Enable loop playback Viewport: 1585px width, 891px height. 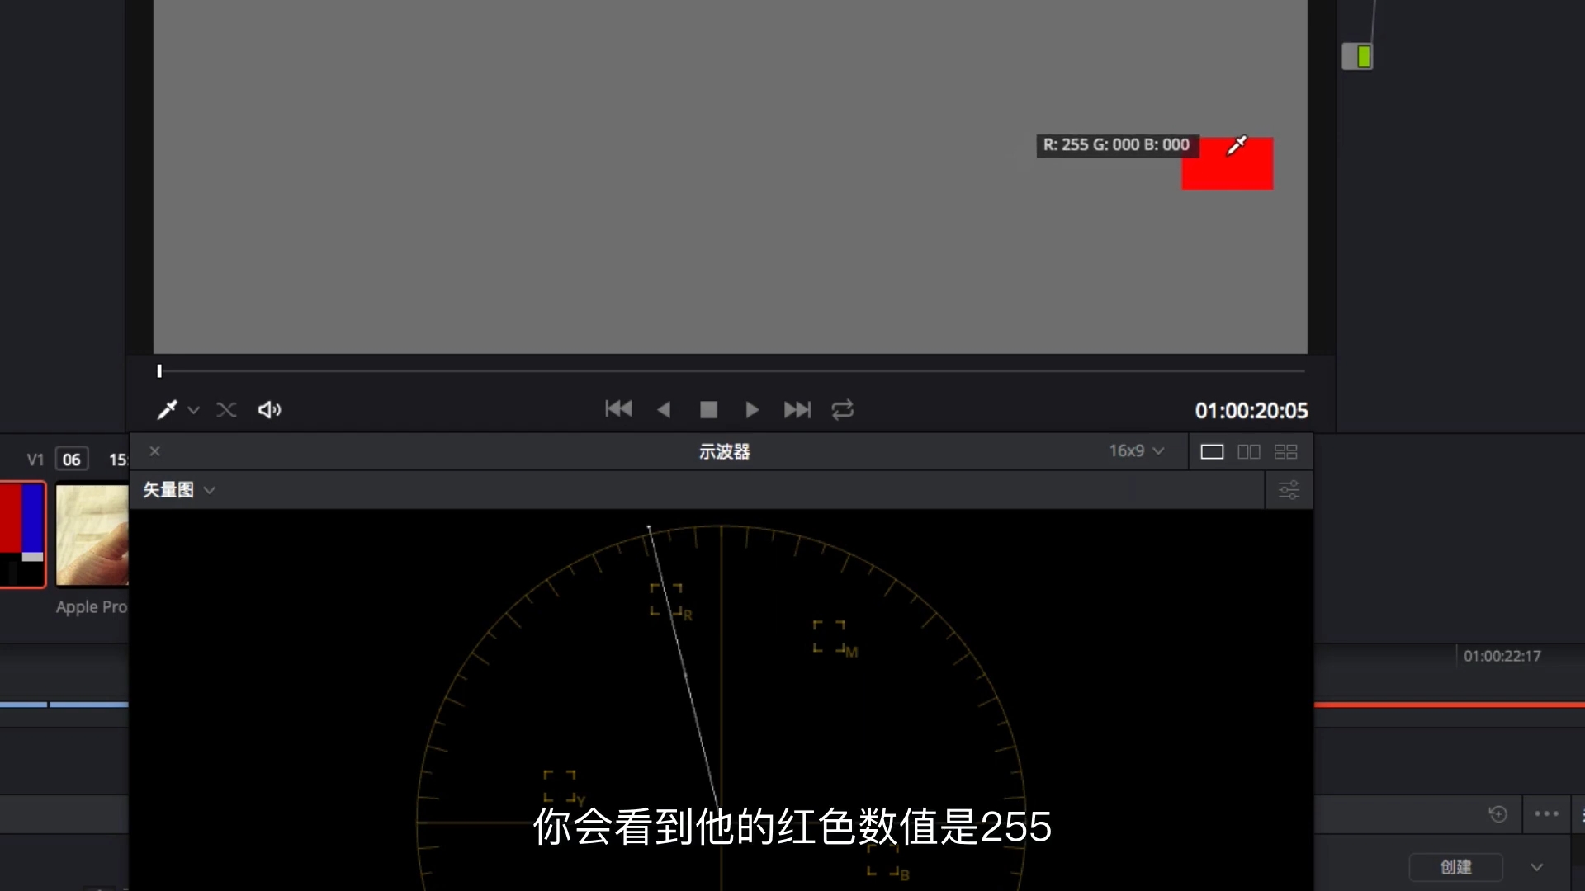(843, 409)
